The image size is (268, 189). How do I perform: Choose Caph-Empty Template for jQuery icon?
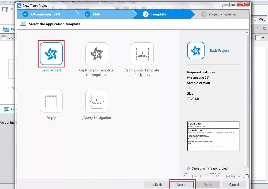[x=142, y=54]
